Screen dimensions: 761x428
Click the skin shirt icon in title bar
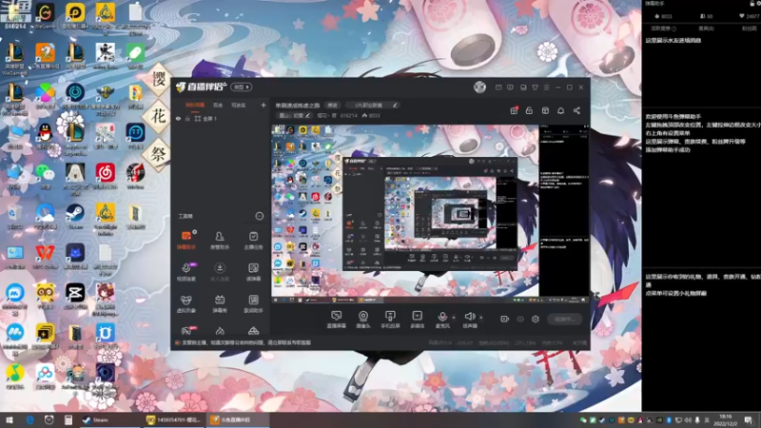tap(535, 88)
